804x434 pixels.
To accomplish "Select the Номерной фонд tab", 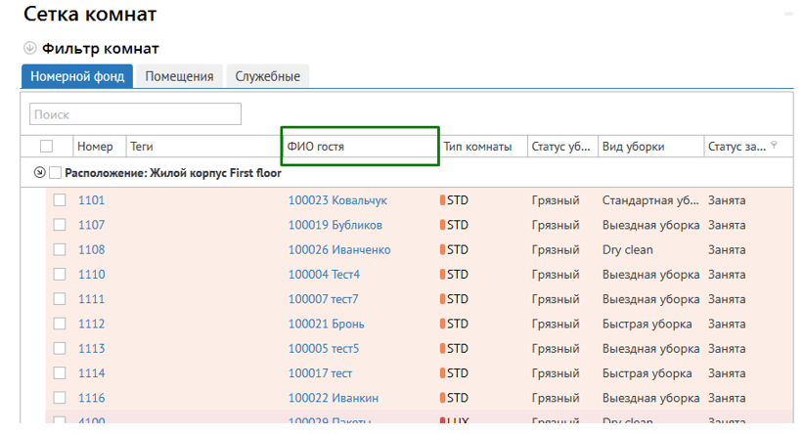I will [77, 76].
